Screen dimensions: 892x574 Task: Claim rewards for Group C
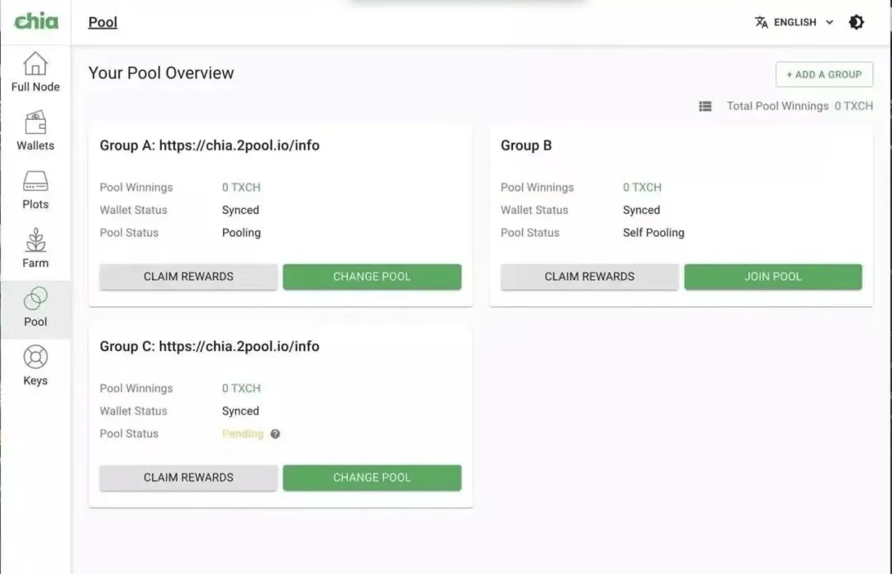(188, 477)
